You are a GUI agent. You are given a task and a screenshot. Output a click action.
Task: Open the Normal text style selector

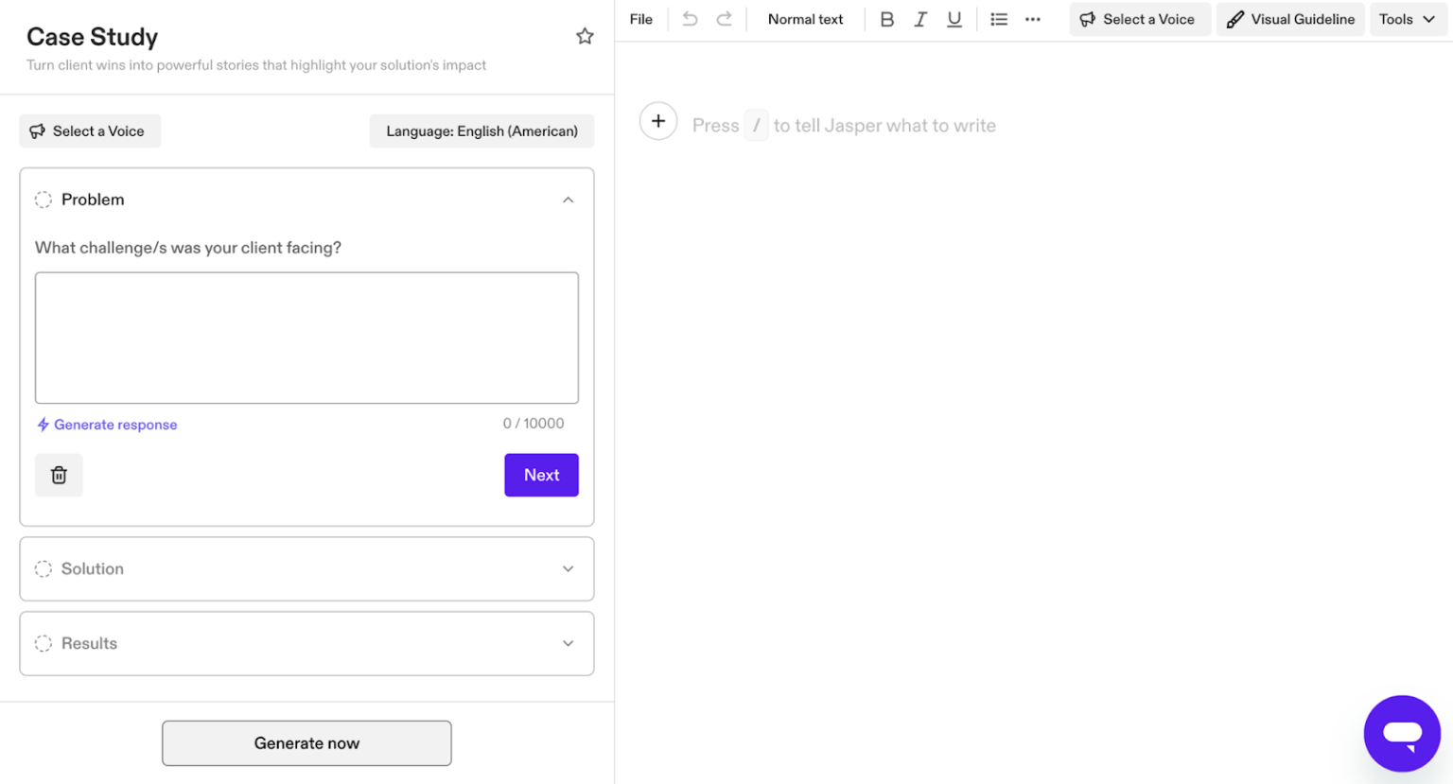[x=805, y=19]
